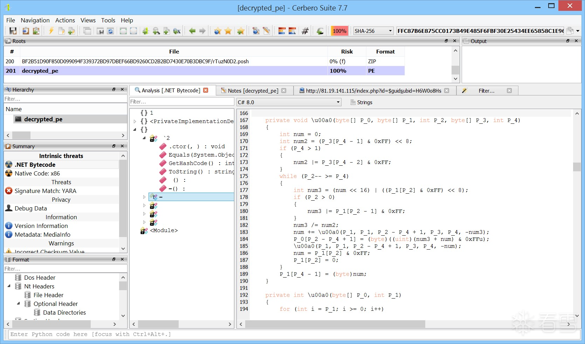The width and height of the screenshot is (585, 344).
Task: Click the Strings button
Action: pos(362,102)
